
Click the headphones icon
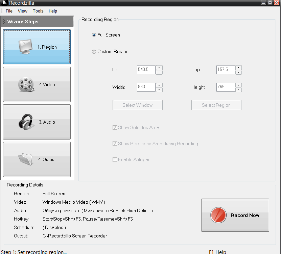26,122
